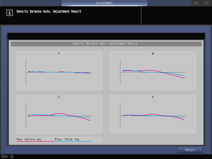The width and height of the screenshot is (212, 159).
Task: Click the information icon beside the title
Action: tap(9, 13)
